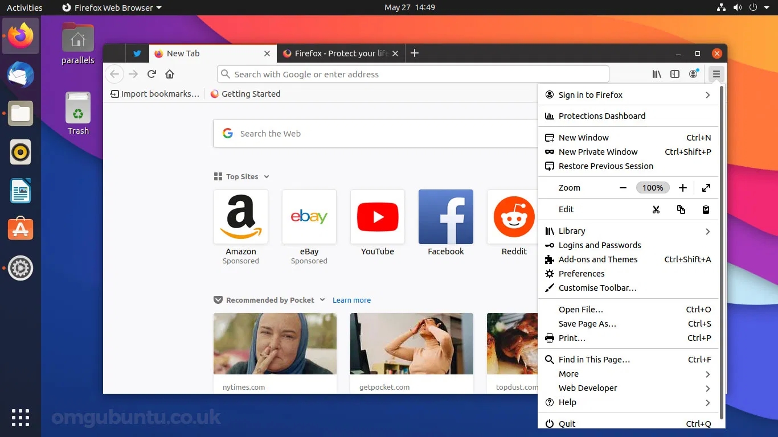
Task: Open the getpocket.com Pocket story
Action: pos(412,353)
